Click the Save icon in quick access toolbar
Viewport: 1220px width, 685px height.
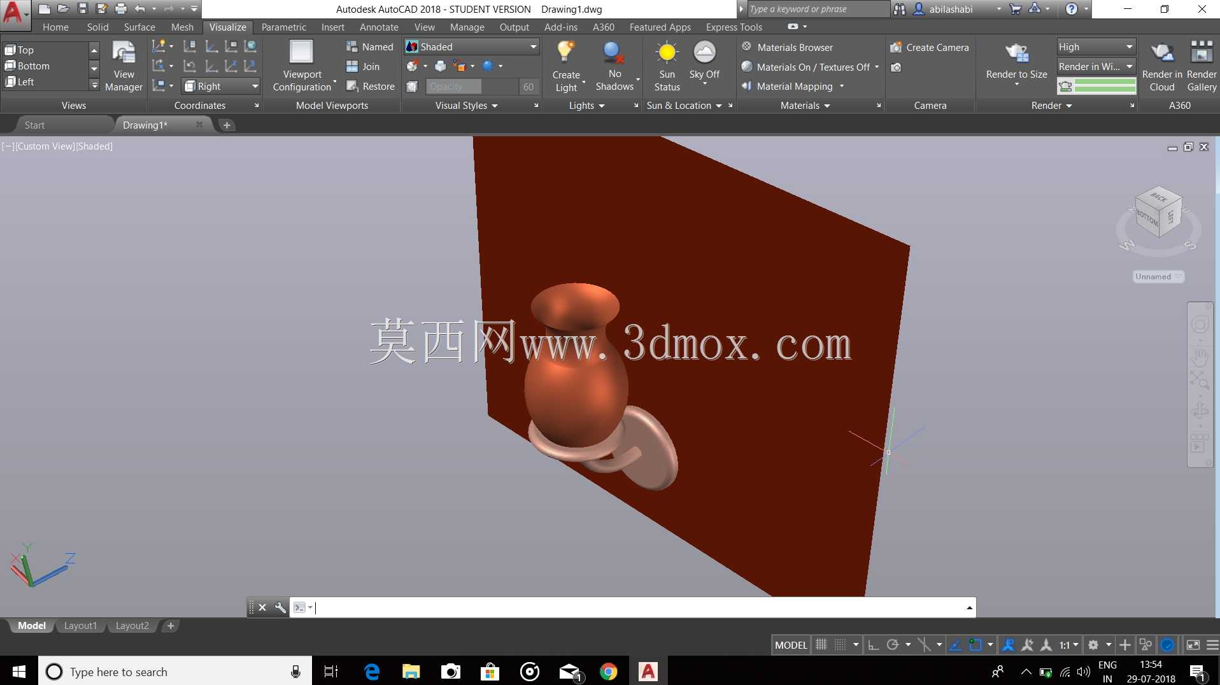pos(83,9)
